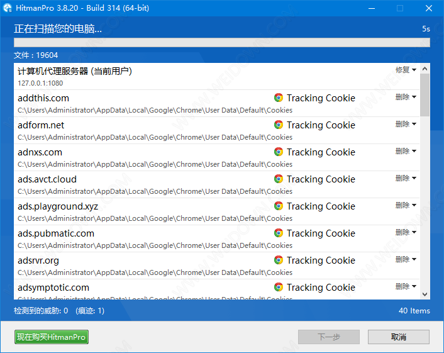The width and height of the screenshot is (444, 353).
Task: Click the Cookies file path under addthis.com
Action: coord(155,110)
